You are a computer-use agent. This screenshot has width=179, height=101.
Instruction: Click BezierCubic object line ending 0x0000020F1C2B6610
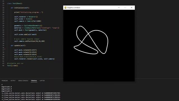tap(31, 97)
